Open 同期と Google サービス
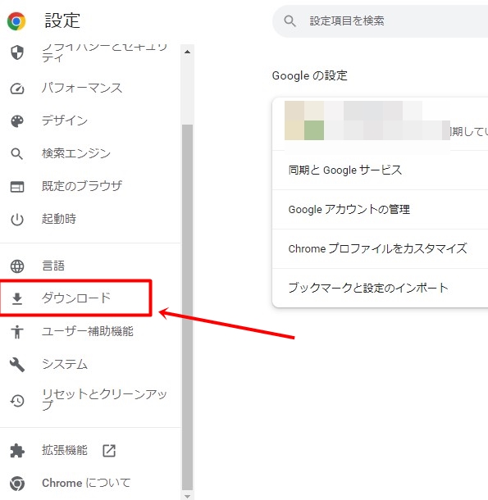The height and width of the screenshot is (500, 488). 380,170
